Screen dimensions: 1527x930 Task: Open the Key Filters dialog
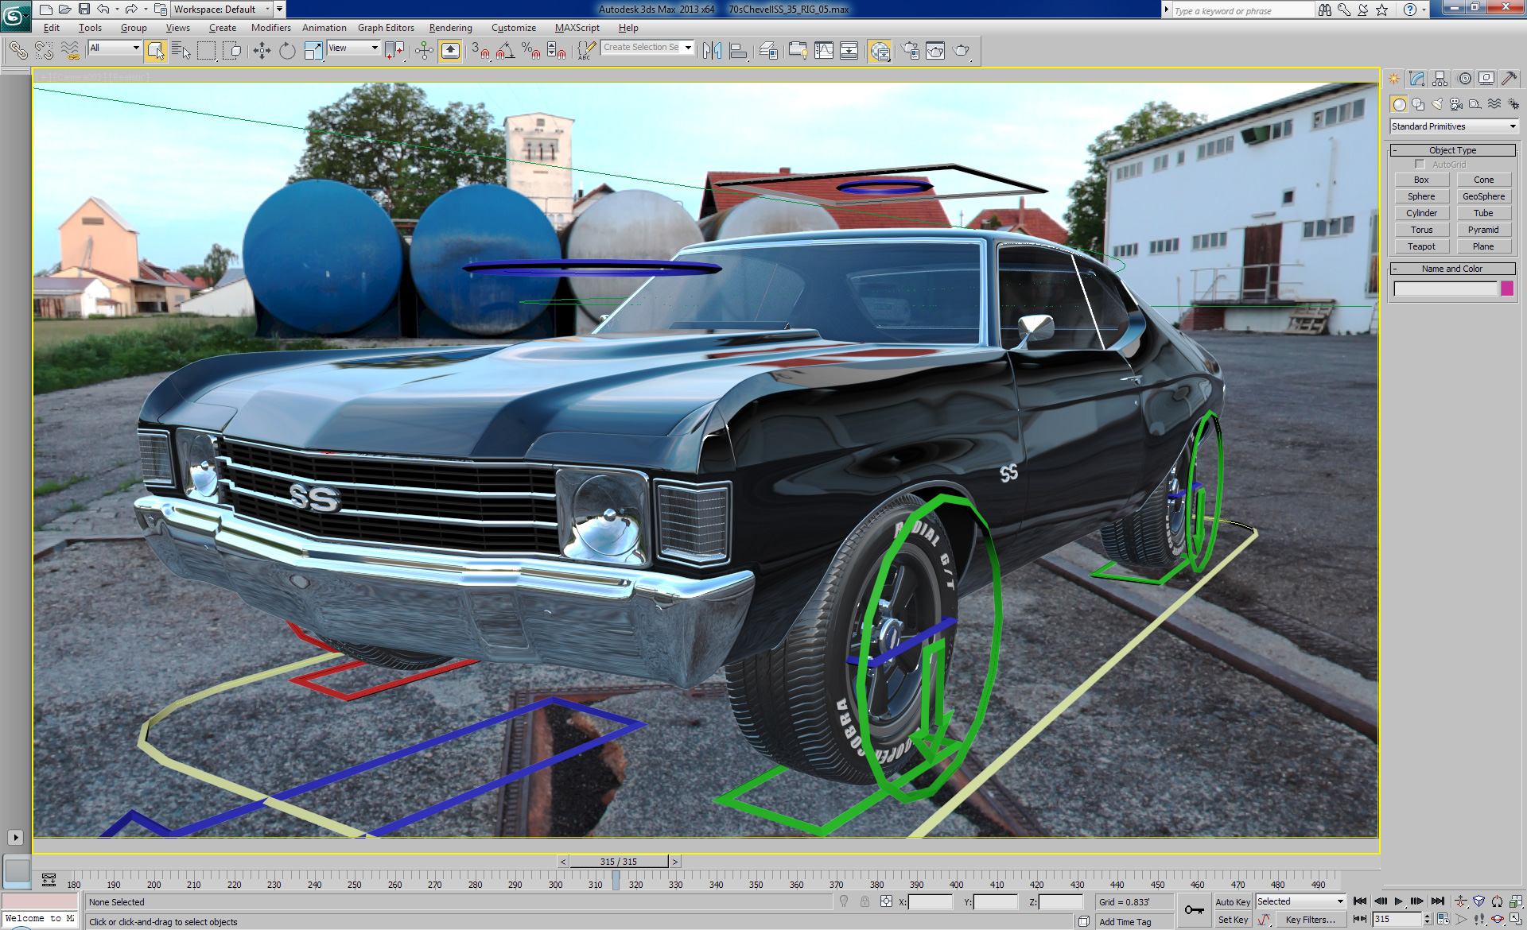[x=1312, y=919]
